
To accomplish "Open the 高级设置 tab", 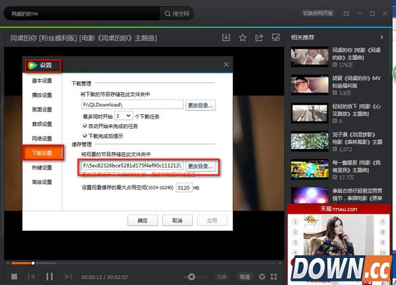I will [42, 182].
